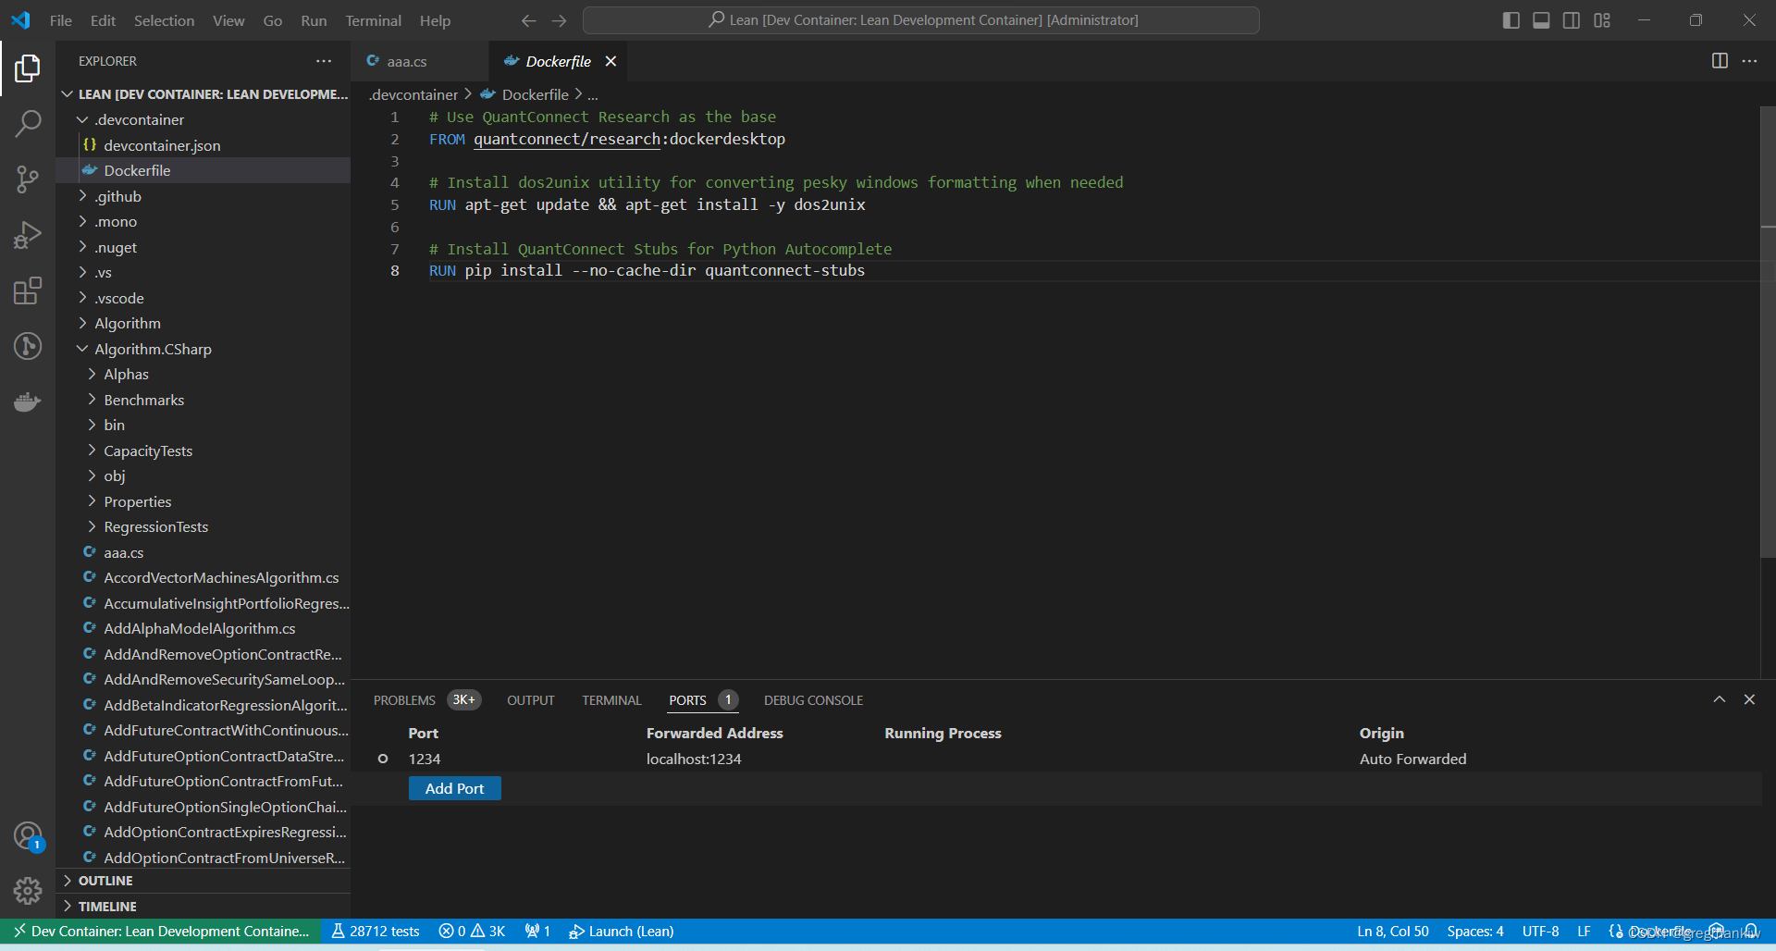
Task: Toggle the Secondary Side Bar layout button
Action: (1572, 20)
